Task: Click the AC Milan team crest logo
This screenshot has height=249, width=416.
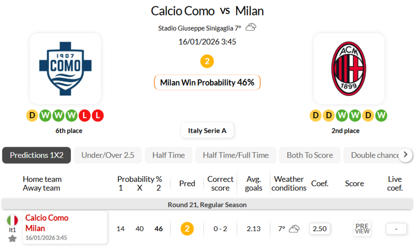Action: (349, 68)
